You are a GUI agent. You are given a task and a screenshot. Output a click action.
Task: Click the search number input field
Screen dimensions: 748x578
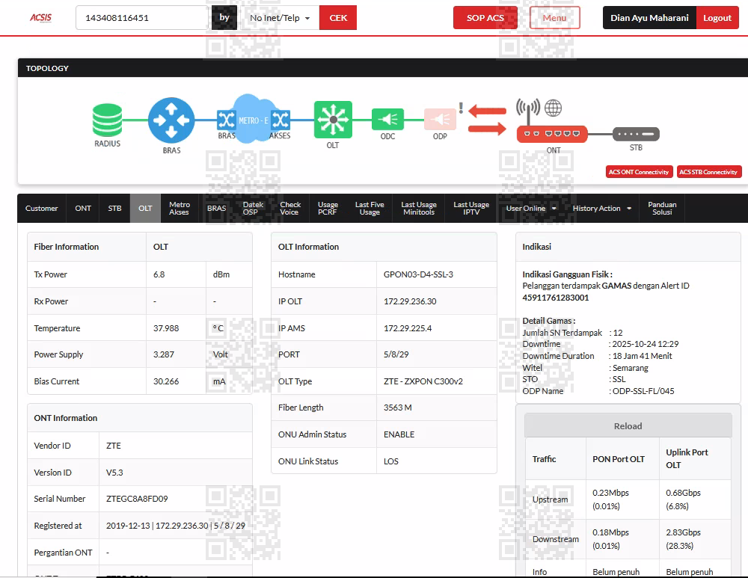(x=143, y=18)
